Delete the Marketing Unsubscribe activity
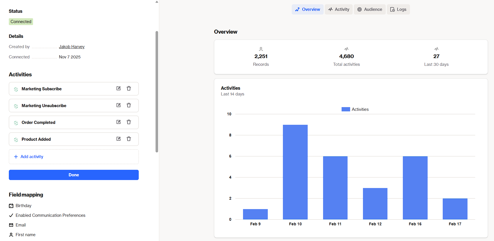Screen dimensions: 494x241 [x=129, y=105]
